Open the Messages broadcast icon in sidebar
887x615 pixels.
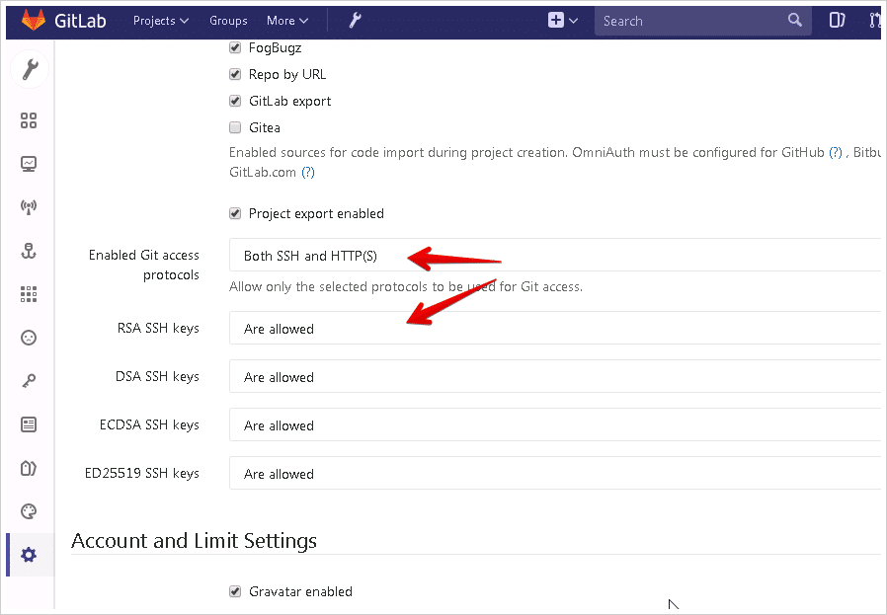29,207
